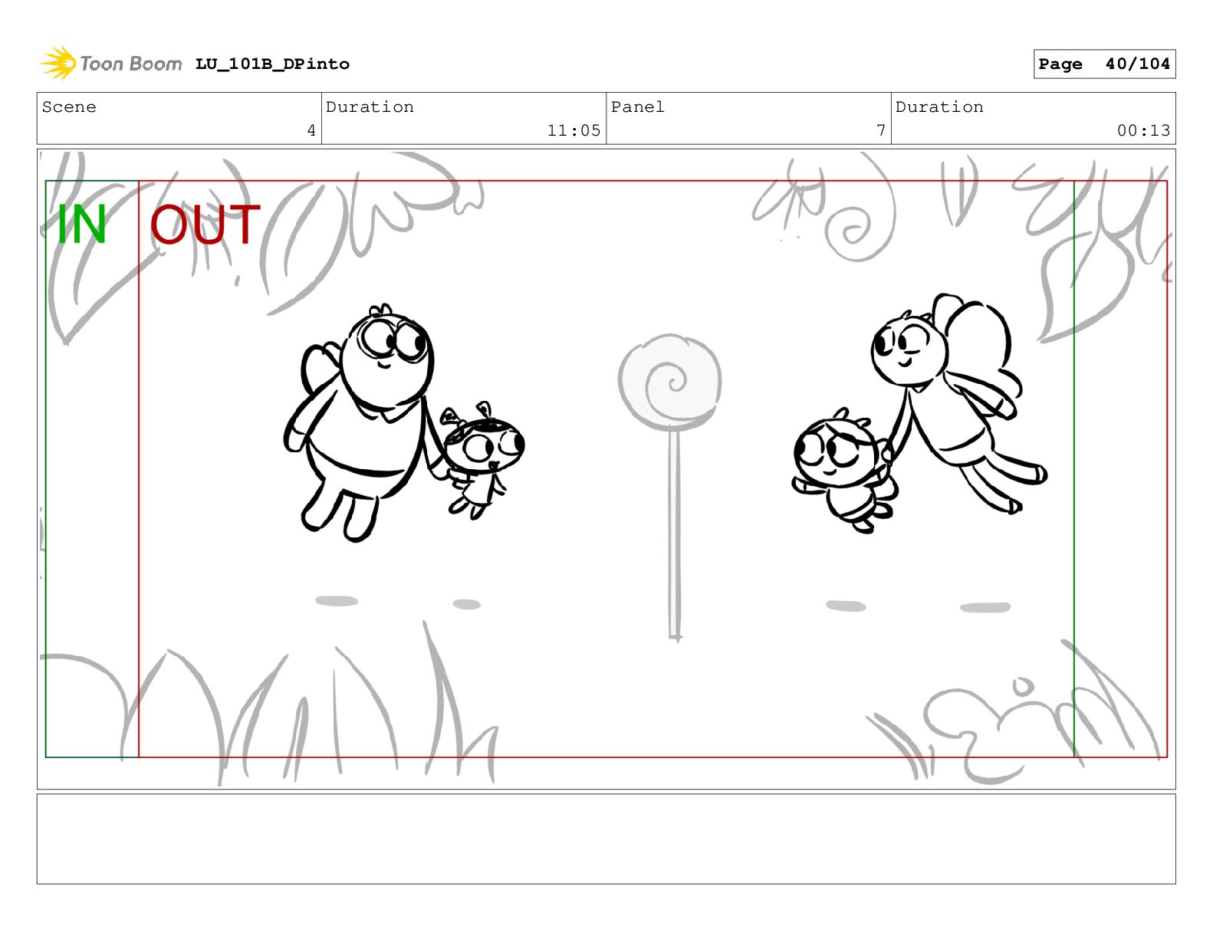This screenshot has height=939, width=1213.
Task: Click the empty notes box below panel
Action: click(606, 839)
